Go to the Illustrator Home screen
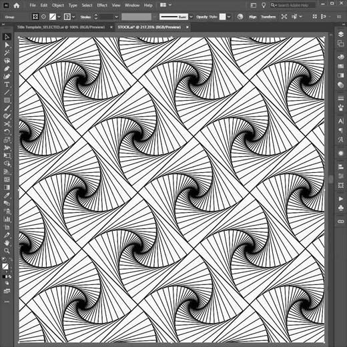The image size is (347, 347). click(x=17, y=5)
